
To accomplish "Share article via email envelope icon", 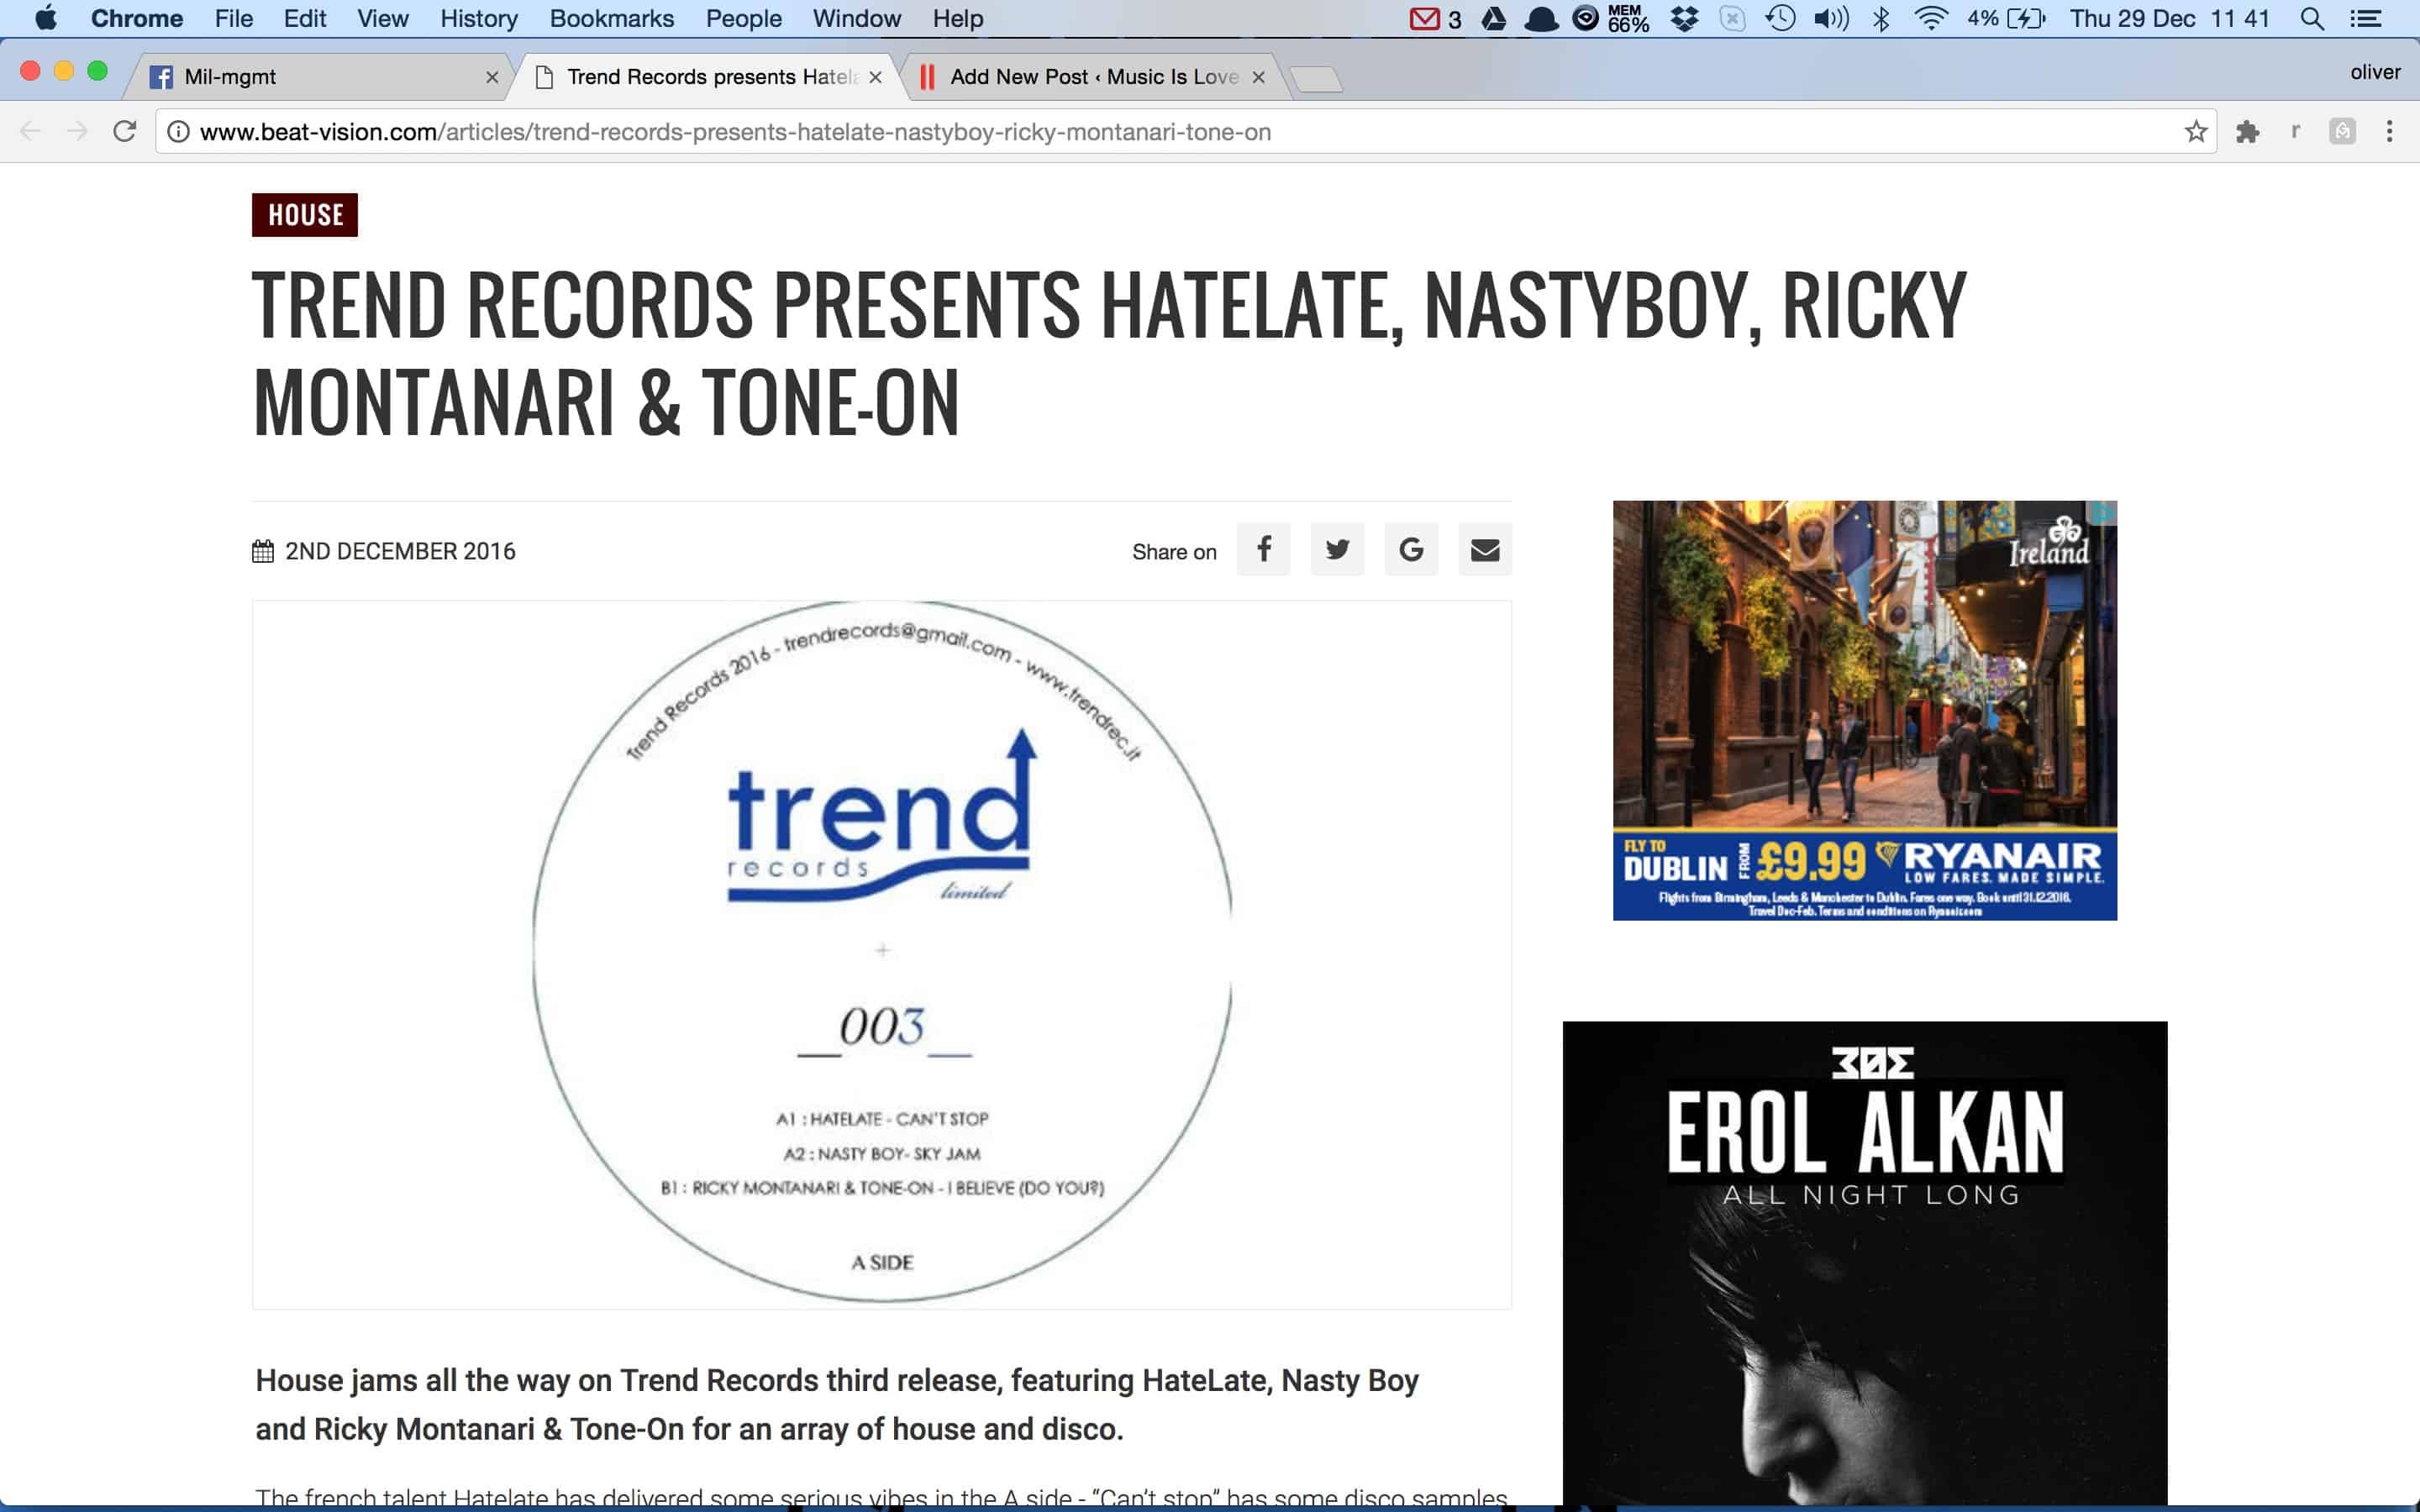I will [x=1485, y=549].
